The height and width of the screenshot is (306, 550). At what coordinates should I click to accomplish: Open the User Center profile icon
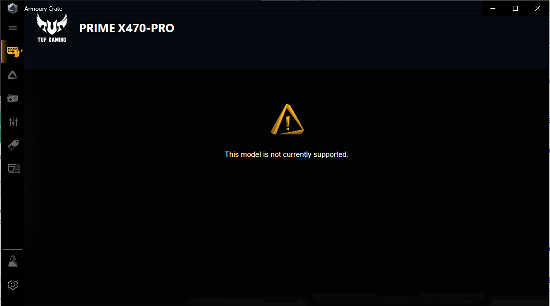click(13, 261)
